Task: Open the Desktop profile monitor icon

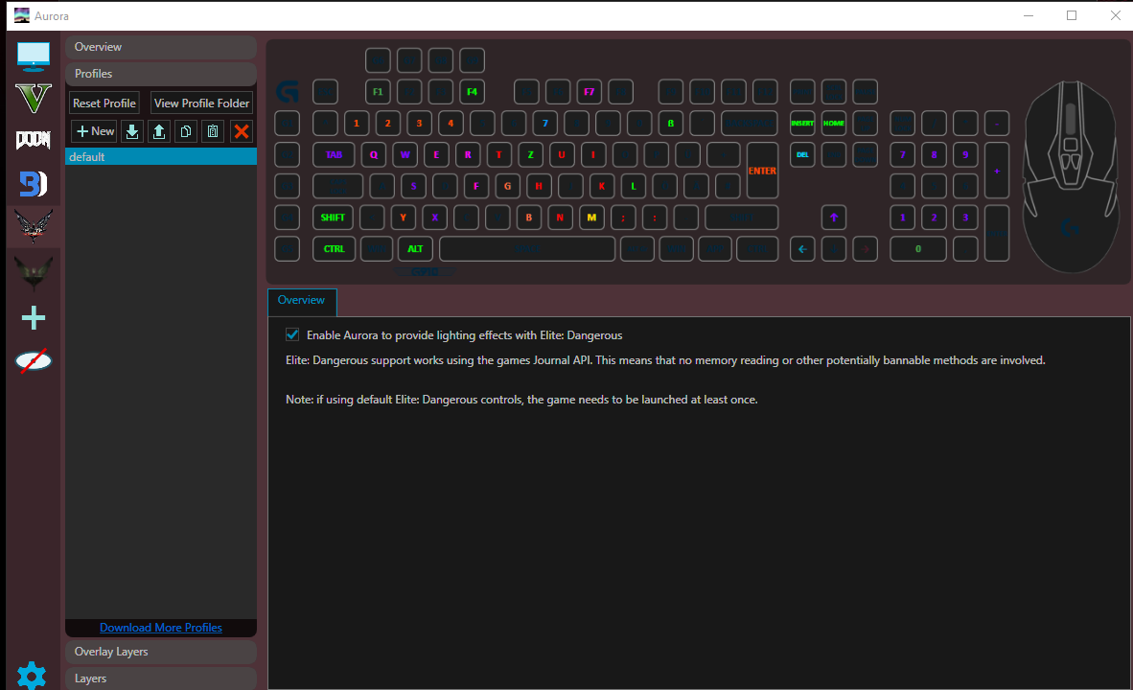Action: [34, 57]
